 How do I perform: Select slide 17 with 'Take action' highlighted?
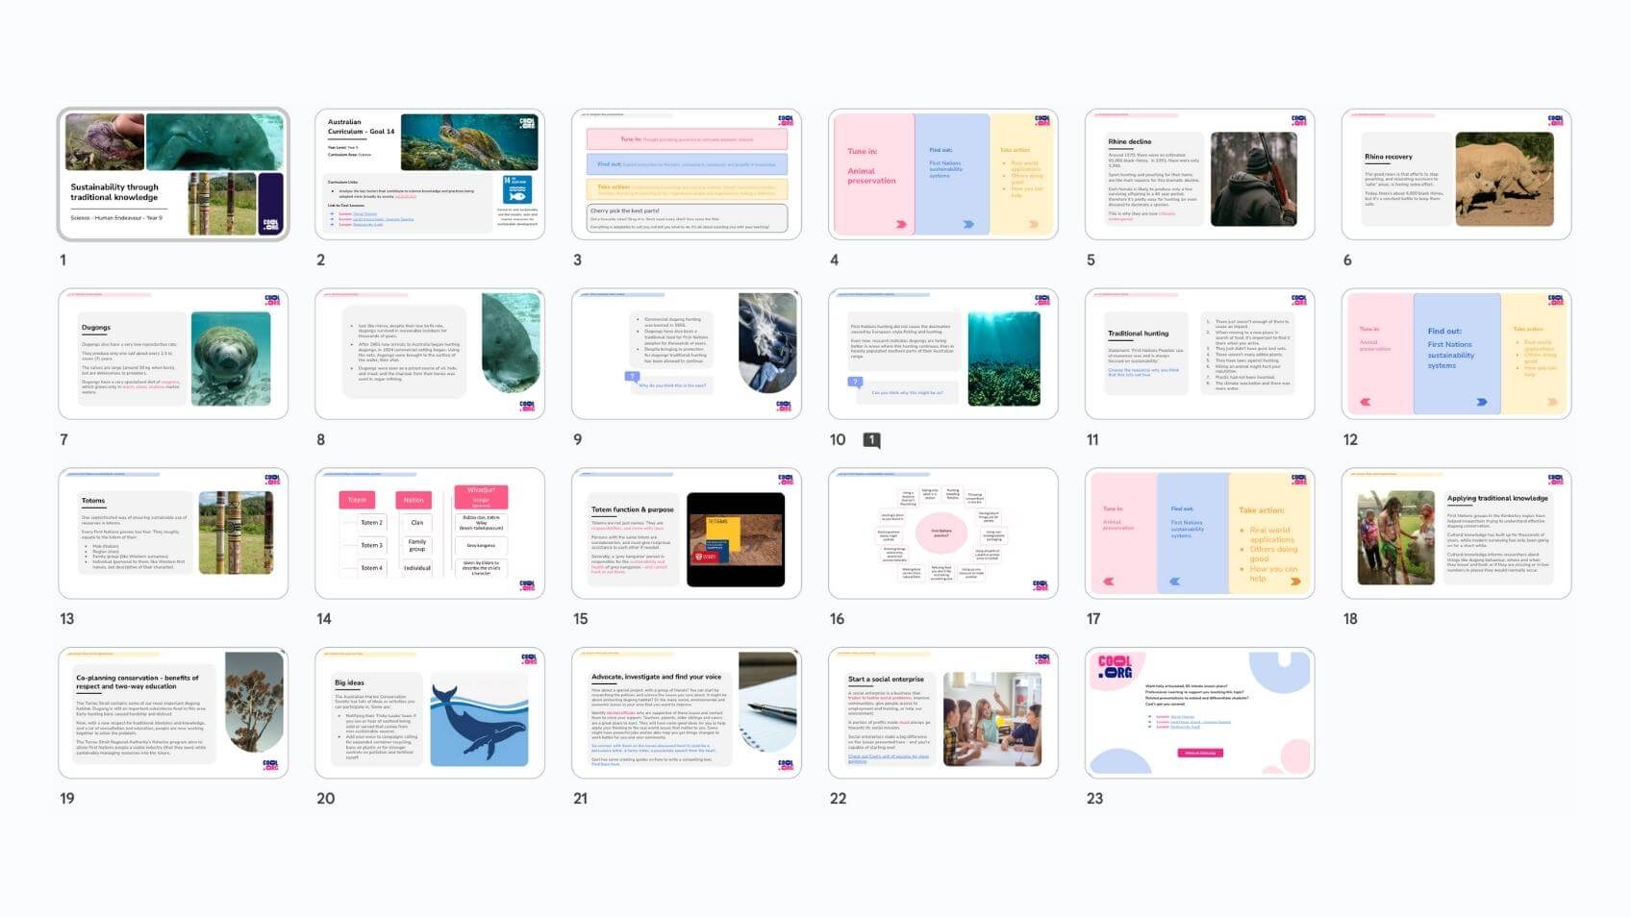click(x=1199, y=533)
